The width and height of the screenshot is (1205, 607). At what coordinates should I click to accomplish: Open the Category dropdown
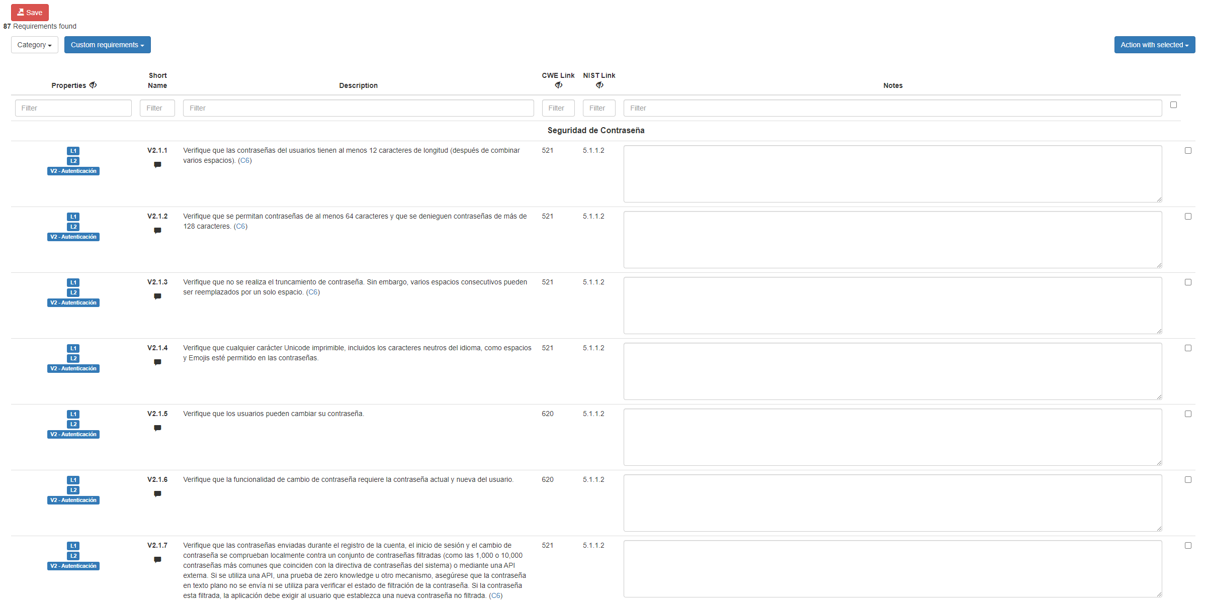34,45
